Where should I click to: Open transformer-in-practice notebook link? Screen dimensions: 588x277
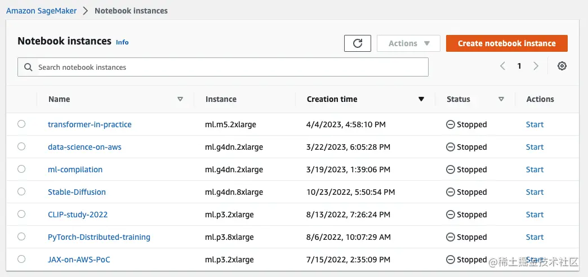[x=90, y=124]
